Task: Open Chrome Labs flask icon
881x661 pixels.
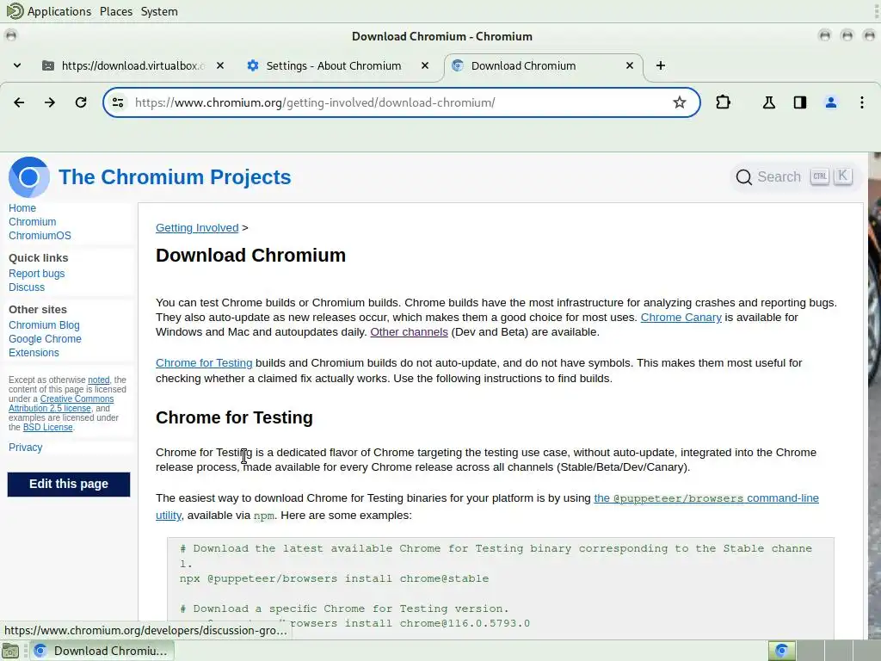Action: tap(768, 102)
